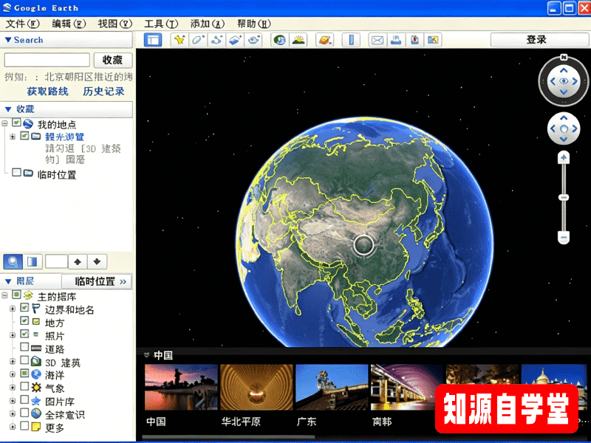The width and height of the screenshot is (591, 443).
Task: Collapse the 中国 tour guide strip
Action: (x=146, y=355)
